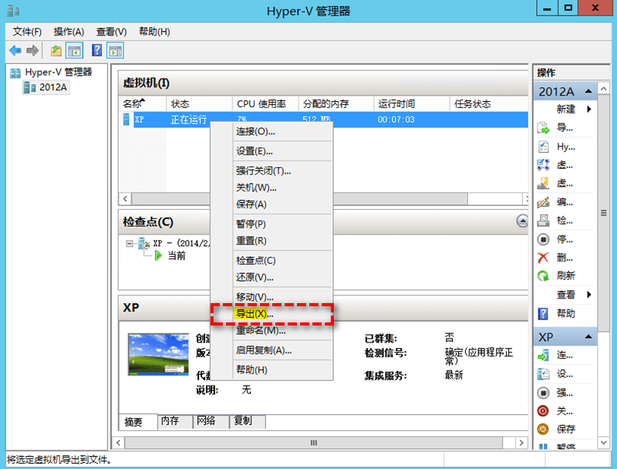Screen dimensions: 617x469
Task: Toggle the console tree show/hide toolbar icon
Action: point(74,50)
